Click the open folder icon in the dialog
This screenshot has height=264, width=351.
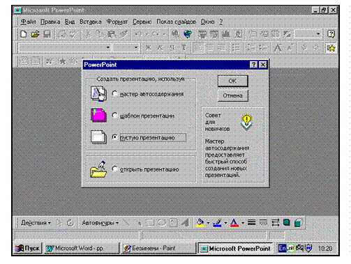(x=98, y=169)
